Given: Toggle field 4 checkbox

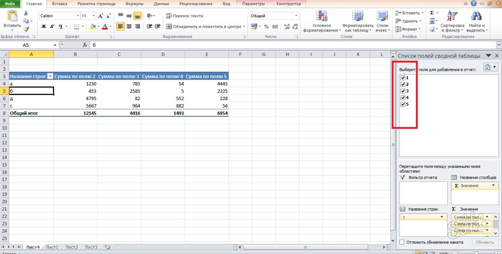Looking at the screenshot, I should [402, 97].
